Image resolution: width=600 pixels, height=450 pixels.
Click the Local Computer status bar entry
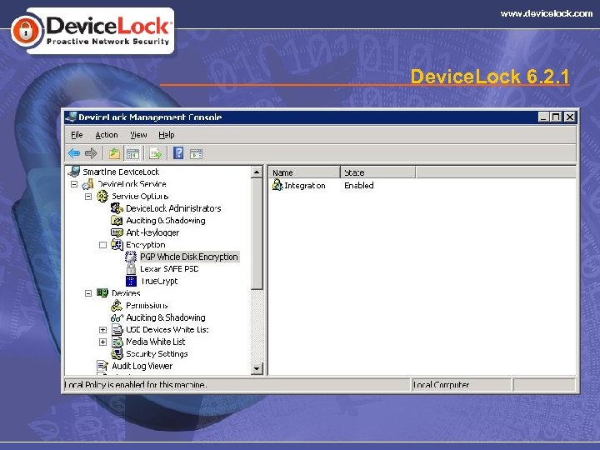coord(441,384)
